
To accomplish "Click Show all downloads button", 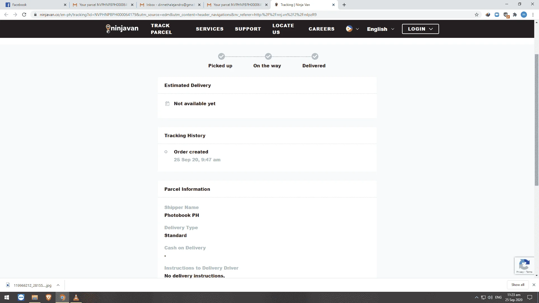I will pyautogui.click(x=518, y=285).
